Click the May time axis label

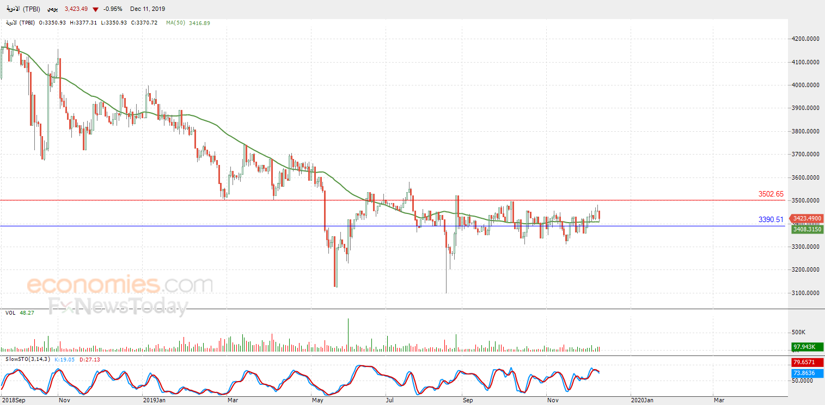click(x=317, y=400)
